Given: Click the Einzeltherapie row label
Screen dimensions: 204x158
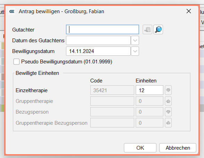Looking at the screenshot, I should pyautogui.click(x=32, y=90).
